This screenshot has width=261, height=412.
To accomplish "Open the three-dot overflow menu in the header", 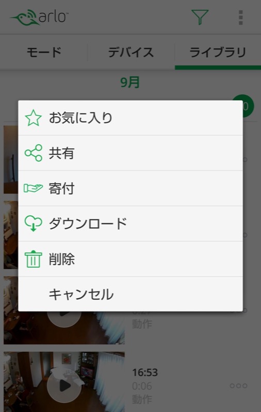I will [x=240, y=18].
